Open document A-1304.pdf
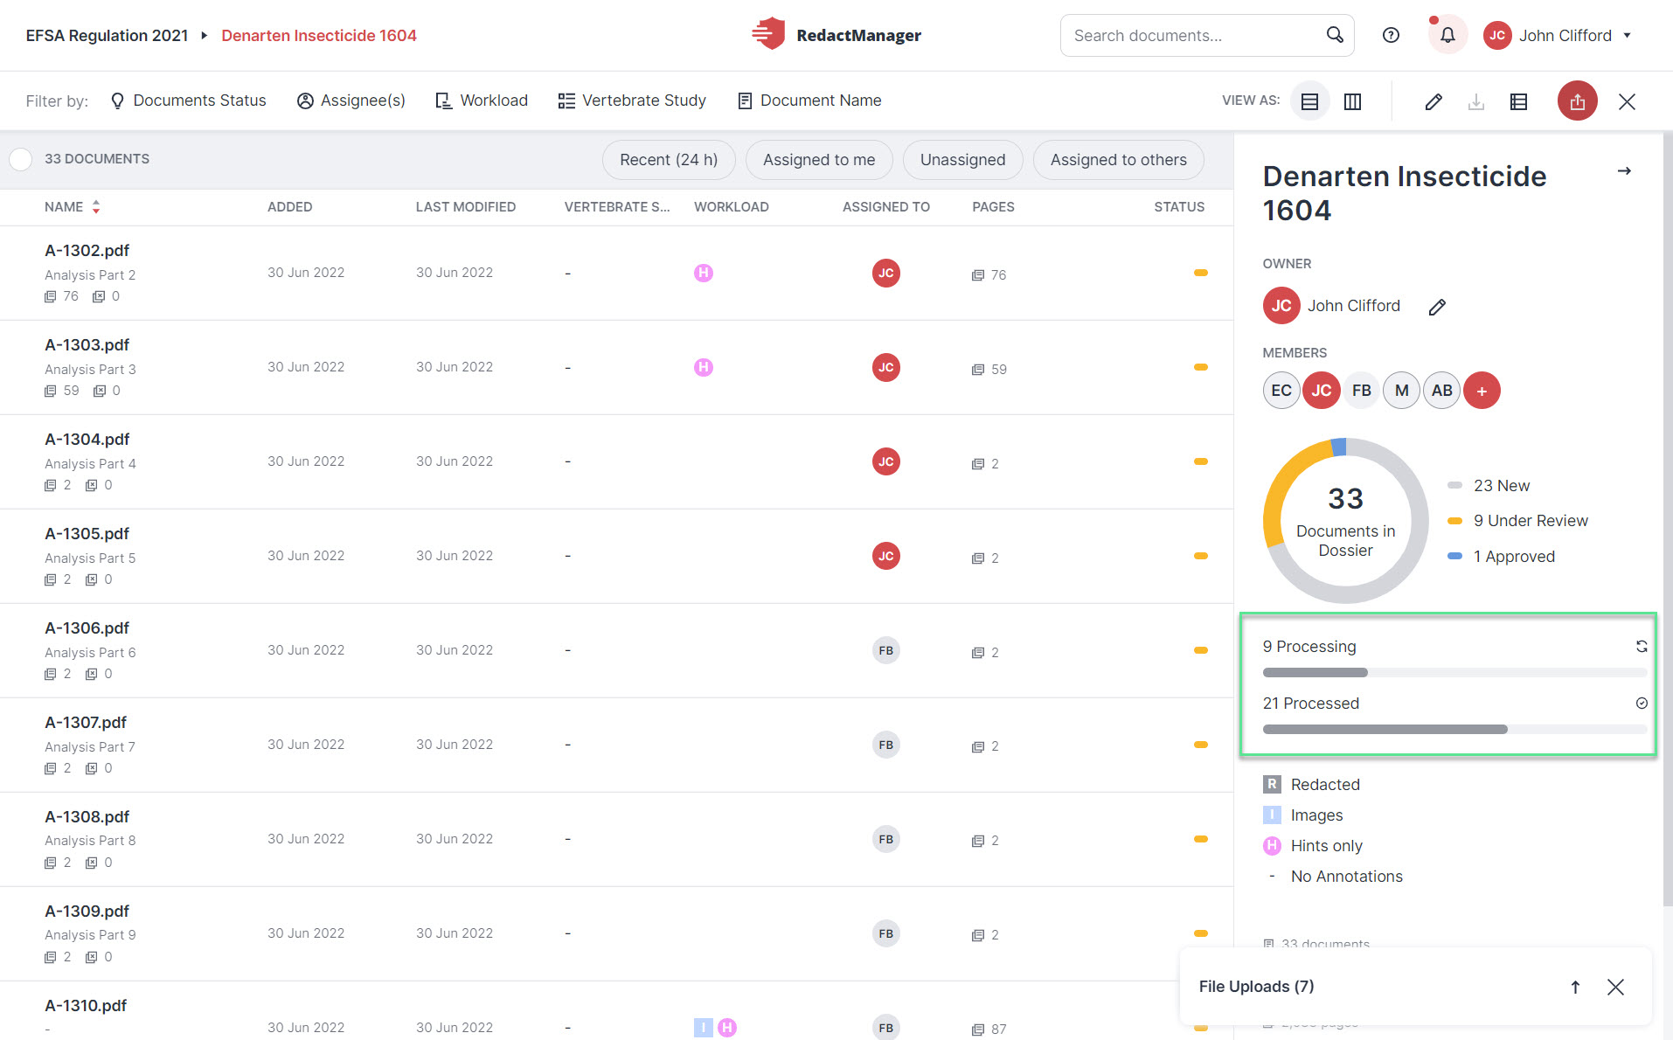The image size is (1673, 1040). 87,440
